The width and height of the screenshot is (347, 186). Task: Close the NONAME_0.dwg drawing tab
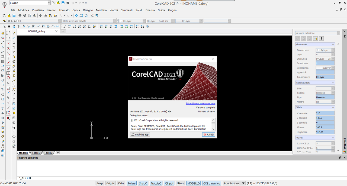point(56,31)
